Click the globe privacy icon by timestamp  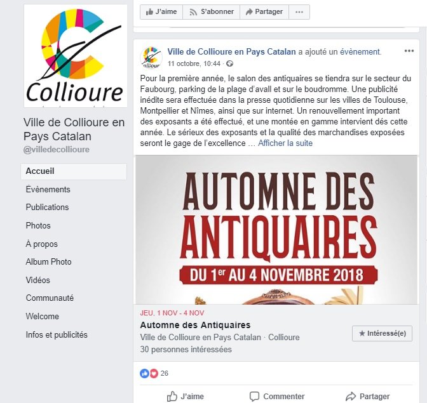(229, 63)
